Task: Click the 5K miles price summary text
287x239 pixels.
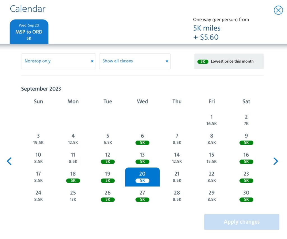Action: (x=206, y=28)
